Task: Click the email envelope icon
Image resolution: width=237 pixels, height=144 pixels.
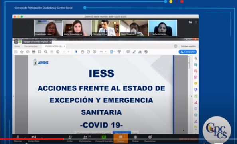Action: [x=40, y=52]
